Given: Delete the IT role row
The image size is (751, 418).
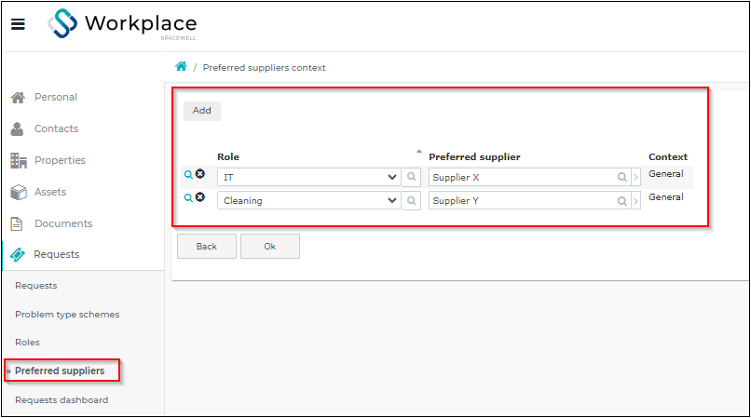Looking at the screenshot, I should [x=200, y=174].
